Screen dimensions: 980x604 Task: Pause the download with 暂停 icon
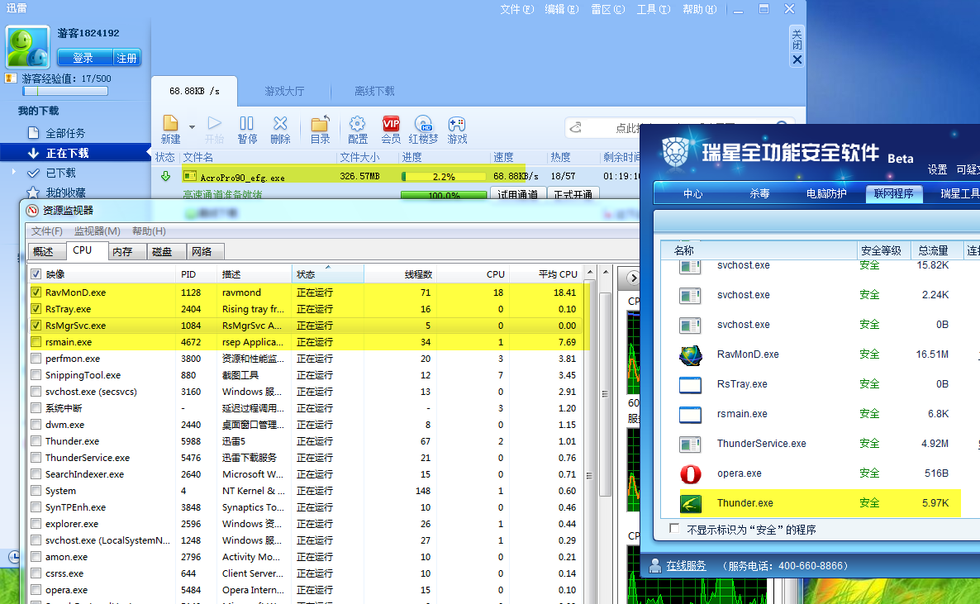(247, 125)
